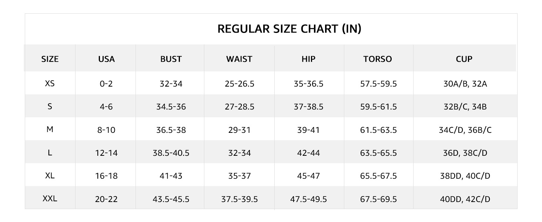Click torso value 65.5-67.5

point(378,176)
